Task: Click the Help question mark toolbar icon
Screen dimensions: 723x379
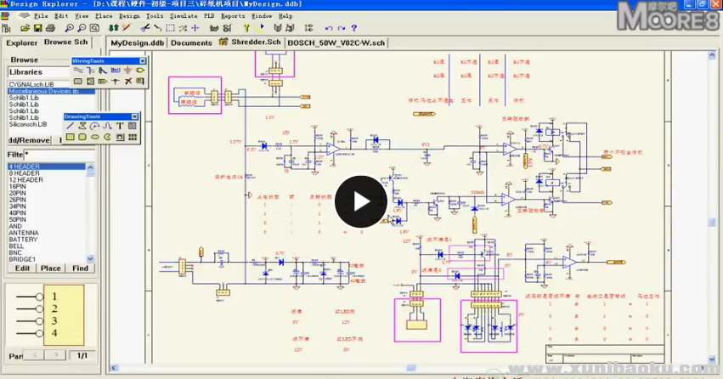Action: click(x=353, y=28)
